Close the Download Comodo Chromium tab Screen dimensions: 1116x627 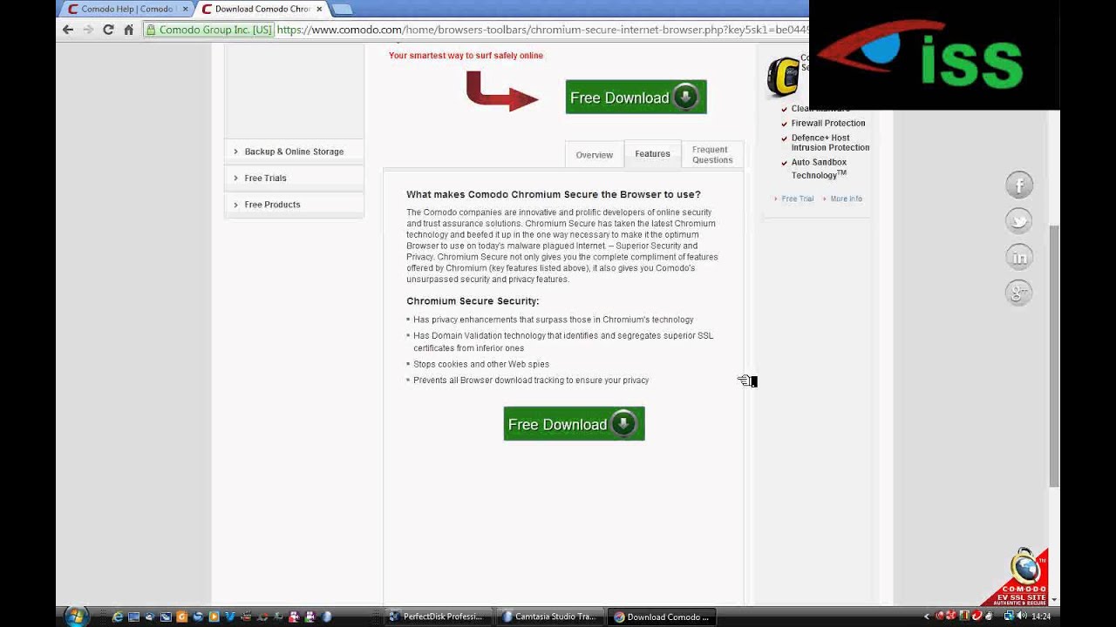click(x=319, y=9)
